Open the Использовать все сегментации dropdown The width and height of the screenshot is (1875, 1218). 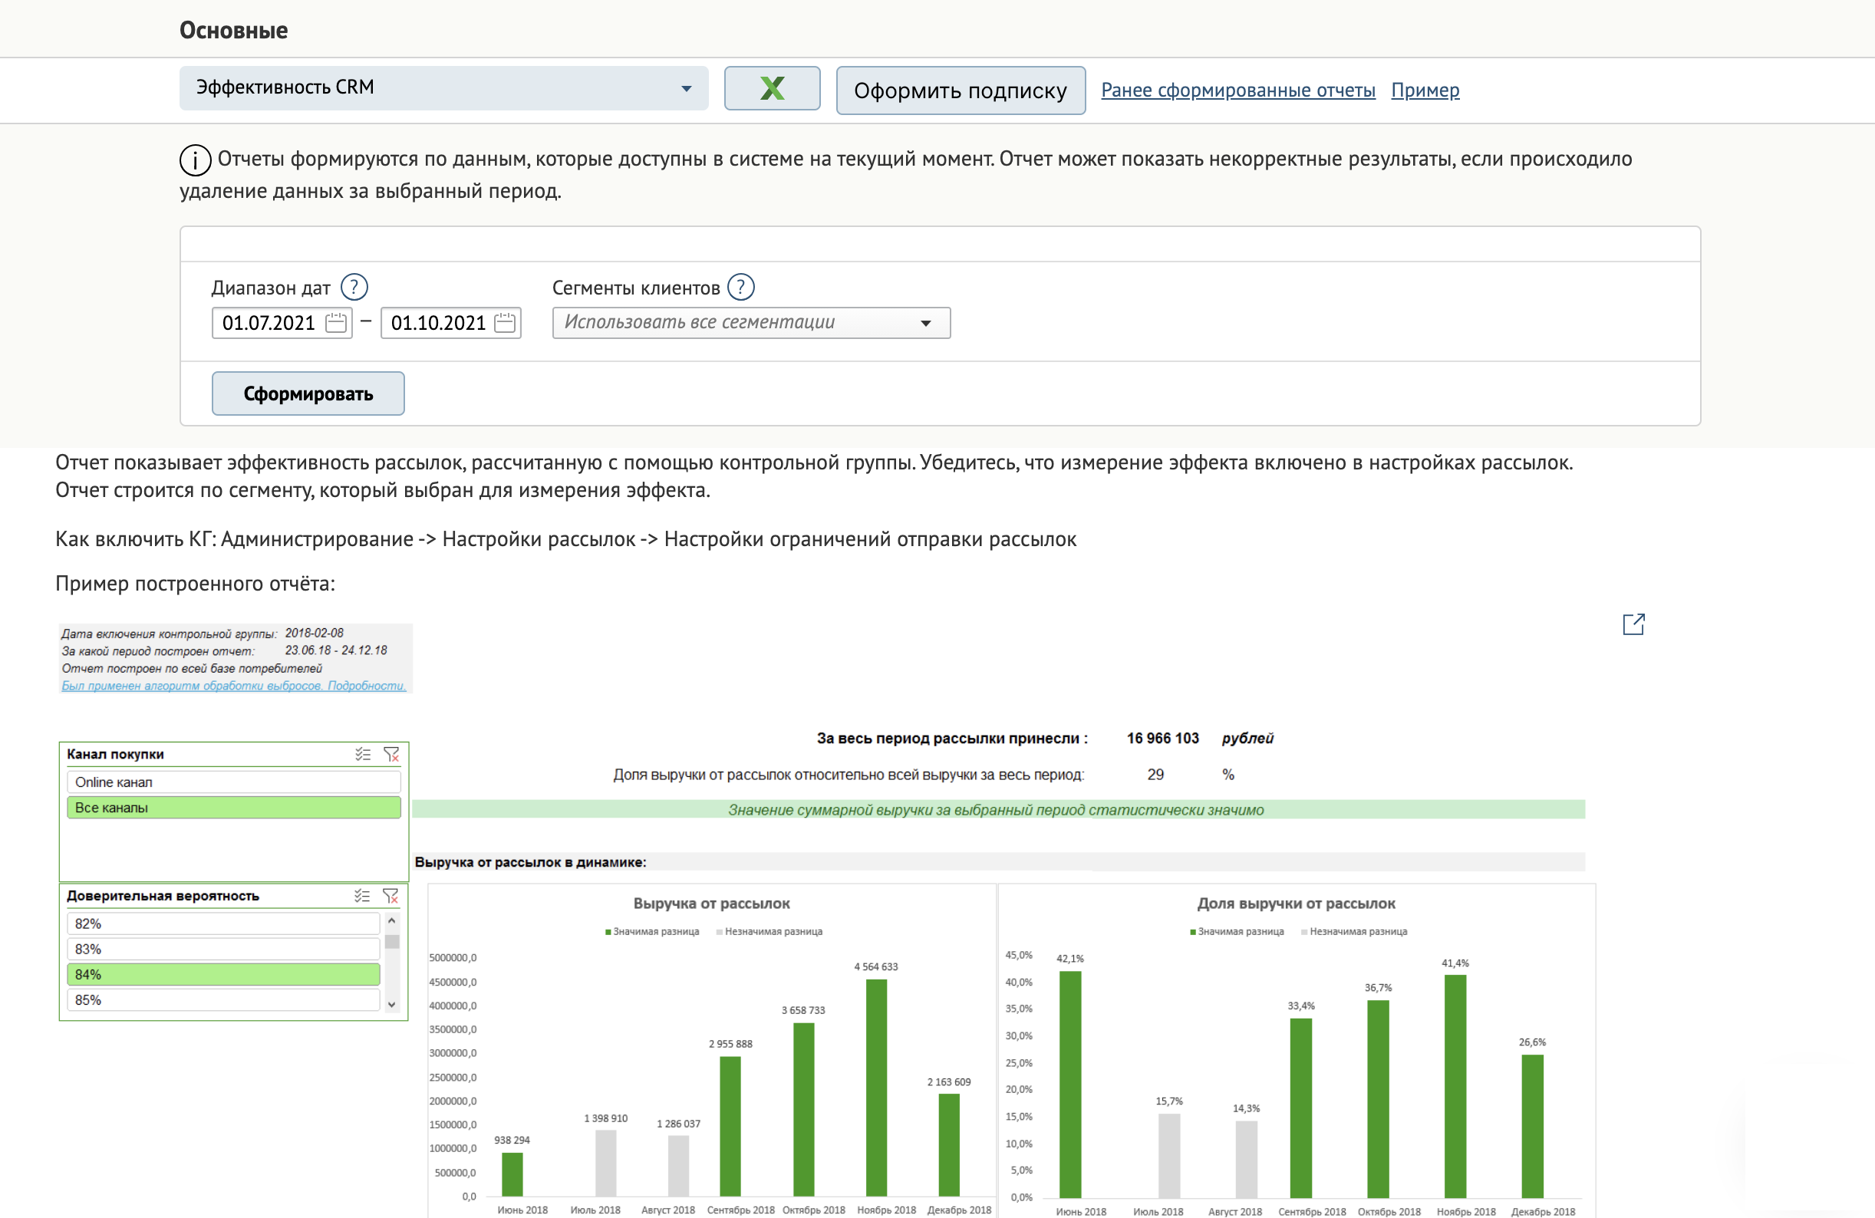click(751, 323)
